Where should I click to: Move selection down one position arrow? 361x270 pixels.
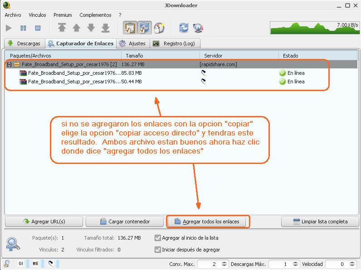coord(91,28)
